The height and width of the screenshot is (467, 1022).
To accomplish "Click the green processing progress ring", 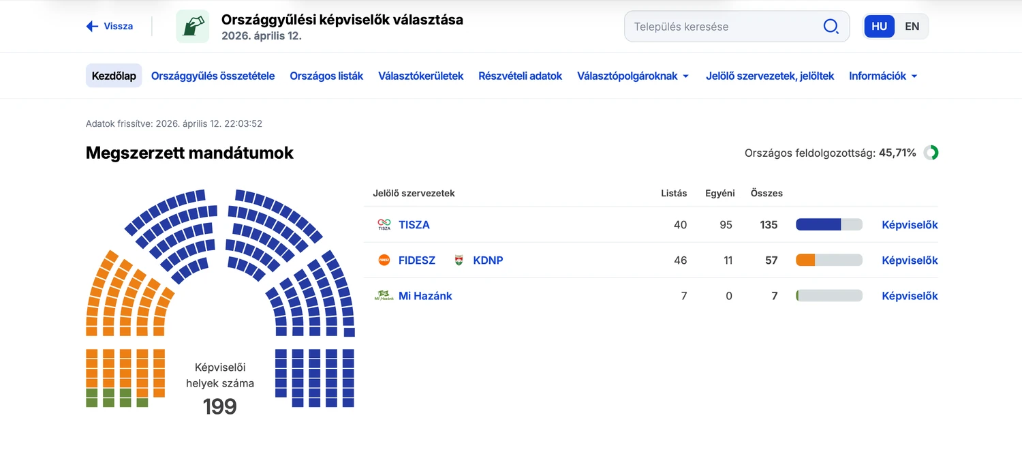I will click(x=931, y=153).
